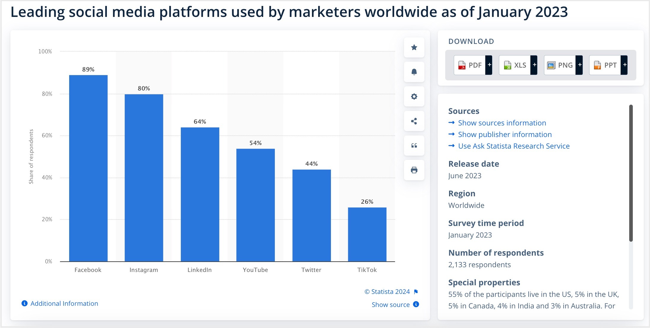Click the YouTube 54% bar
This screenshot has height=328, width=650.
click(256, 205)
